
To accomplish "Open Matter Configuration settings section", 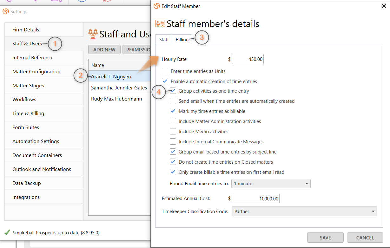I will 44,72.
